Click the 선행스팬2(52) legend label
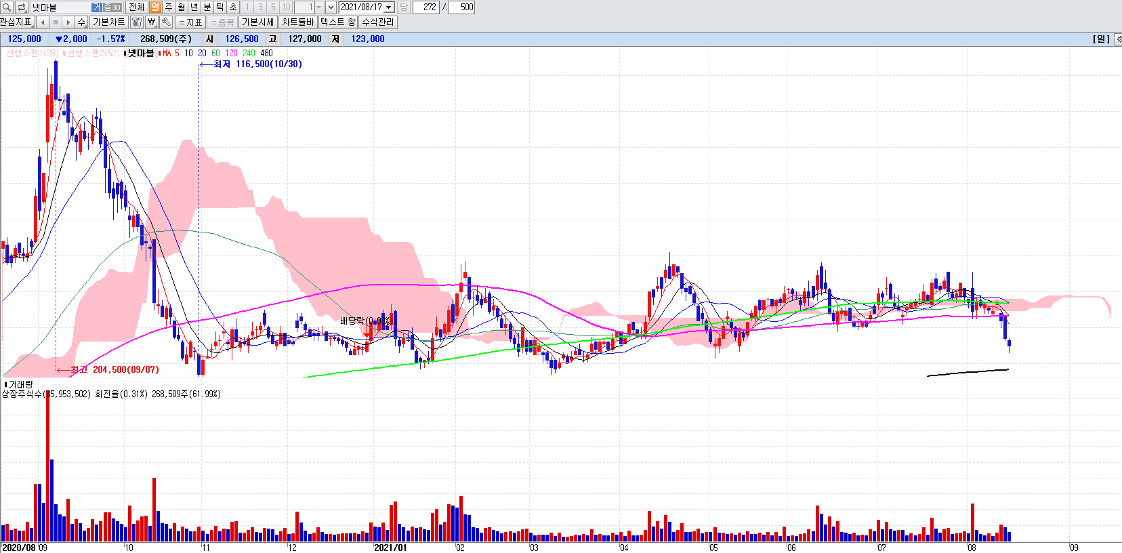 (x=93, y=53)
